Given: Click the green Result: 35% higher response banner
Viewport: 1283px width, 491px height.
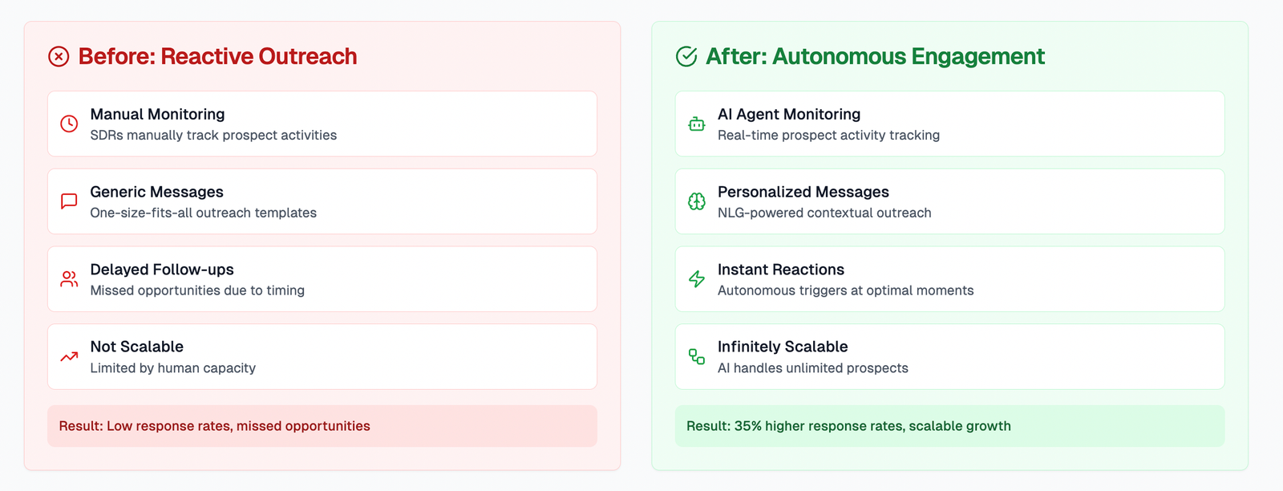Looking at the screenshot, I should 949,426.
